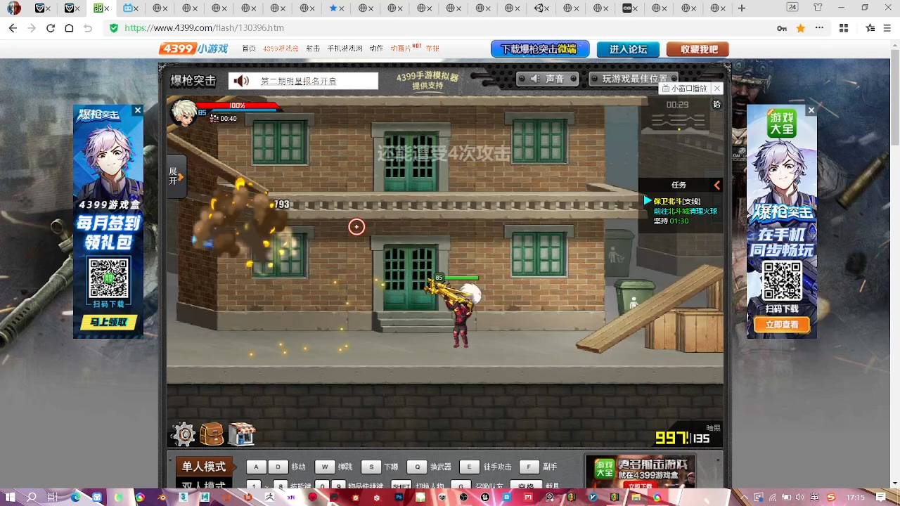
Task: Click the 4399小游戏 site logo
Action: click(x=195, y=48)
